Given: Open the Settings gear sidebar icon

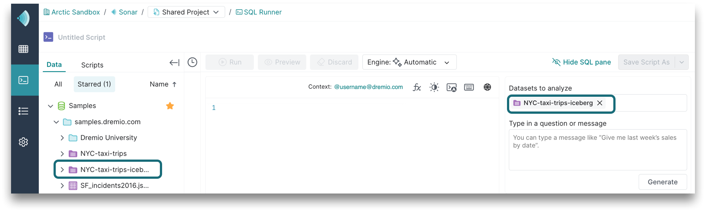Looking at the screenshot, I should 23,142.
